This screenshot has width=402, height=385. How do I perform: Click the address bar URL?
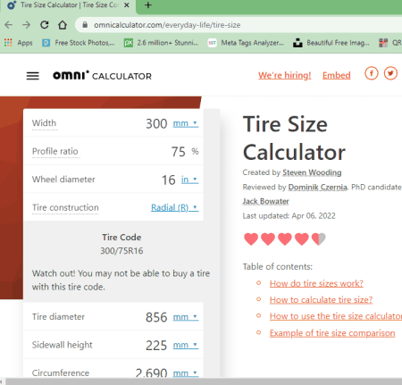point(167,25)
